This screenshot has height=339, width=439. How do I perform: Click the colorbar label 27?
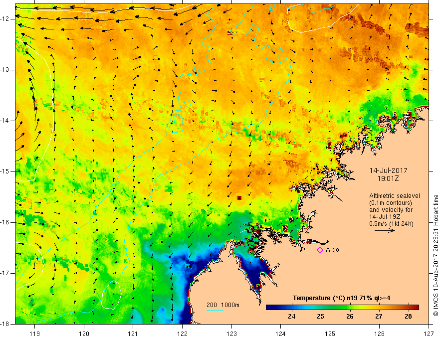[379, 317]
